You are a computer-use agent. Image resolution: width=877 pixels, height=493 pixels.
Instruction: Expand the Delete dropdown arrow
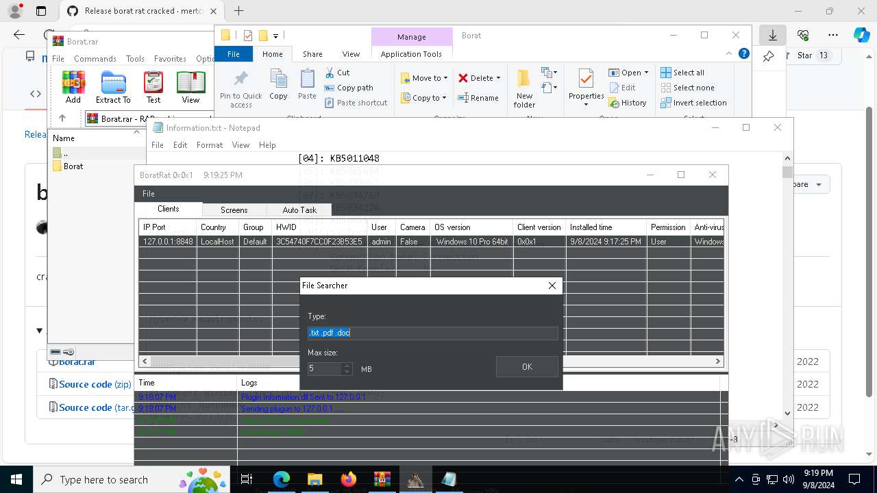click(x=498, y=78)
